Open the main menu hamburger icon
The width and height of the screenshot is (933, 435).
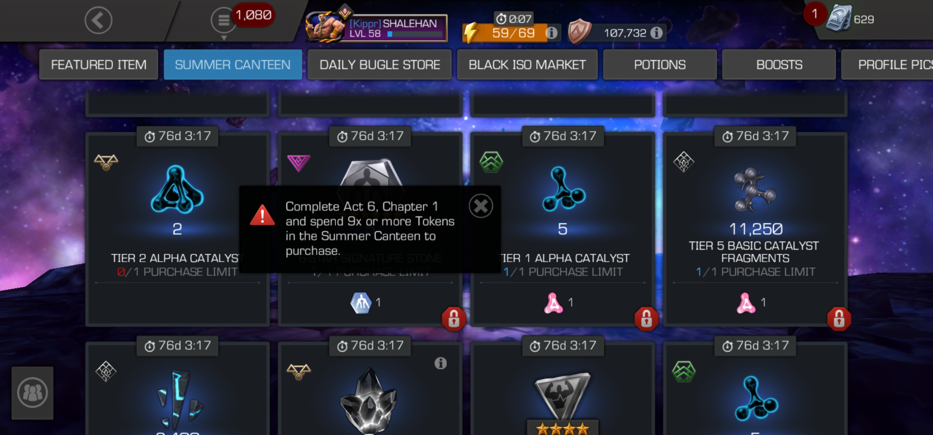click(224, 20)
